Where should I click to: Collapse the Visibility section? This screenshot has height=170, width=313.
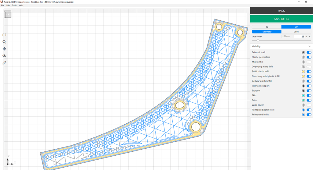pyautogui.click(x=309, y=46)
